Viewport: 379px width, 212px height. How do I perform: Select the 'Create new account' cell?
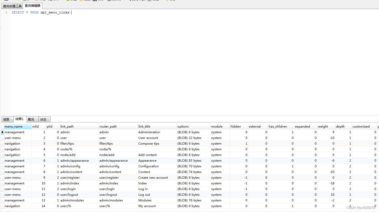pos(157,177)
